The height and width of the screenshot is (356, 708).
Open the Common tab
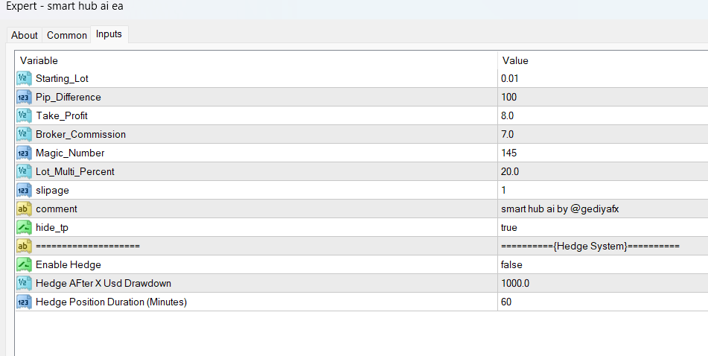point(66,35)
